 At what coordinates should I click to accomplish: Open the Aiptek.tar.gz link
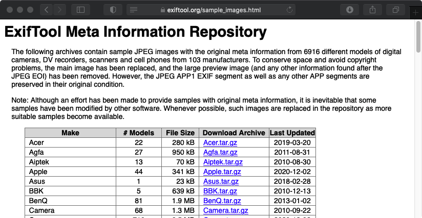click(x=223, y=162)
